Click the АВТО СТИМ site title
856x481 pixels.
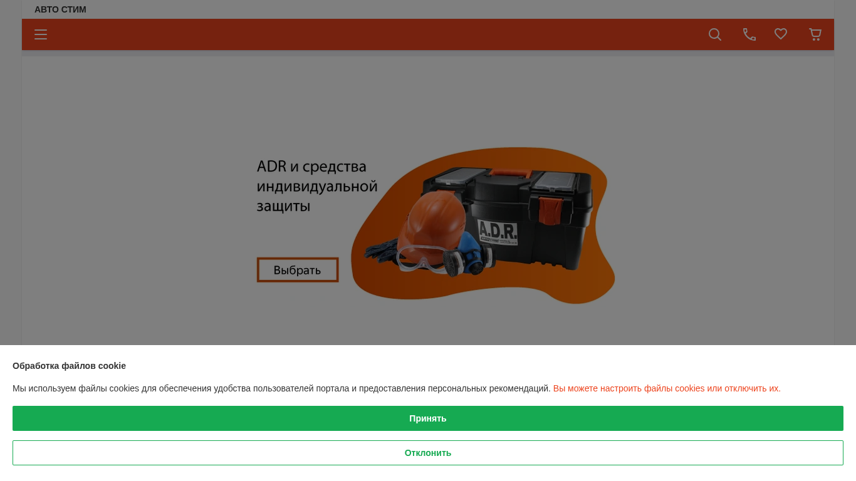(60, 9)
